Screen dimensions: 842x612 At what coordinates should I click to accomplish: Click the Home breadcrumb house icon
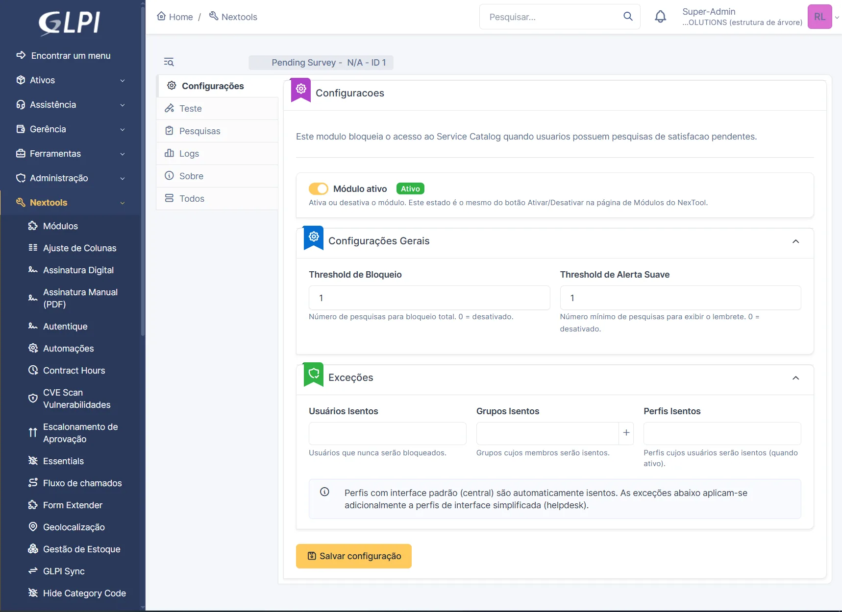161,16
